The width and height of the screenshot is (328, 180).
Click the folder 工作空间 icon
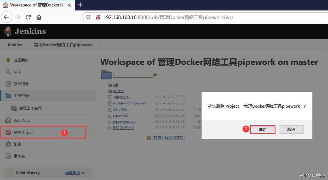(8, 96)
